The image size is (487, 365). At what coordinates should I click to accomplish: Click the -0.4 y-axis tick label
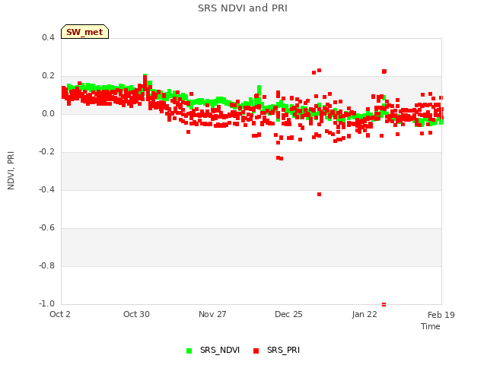46,189
